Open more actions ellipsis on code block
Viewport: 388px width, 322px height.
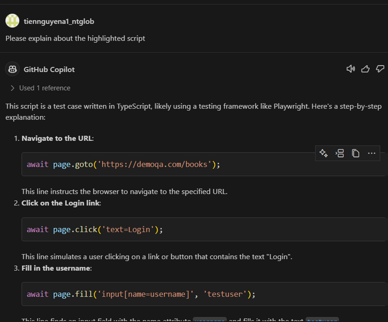(x=372, y=153)
